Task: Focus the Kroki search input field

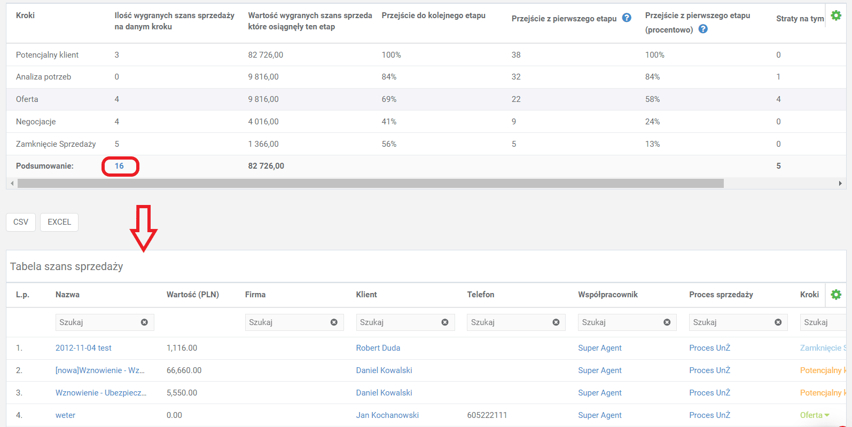Action: pyautogui.click(x=823, y=322)
